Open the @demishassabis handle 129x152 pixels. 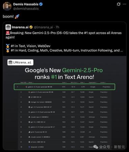tap(26, 9)
